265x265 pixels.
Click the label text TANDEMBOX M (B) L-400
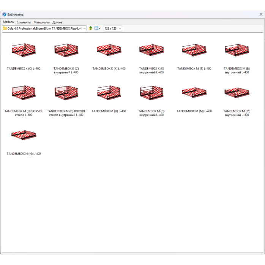click(194, 69)
